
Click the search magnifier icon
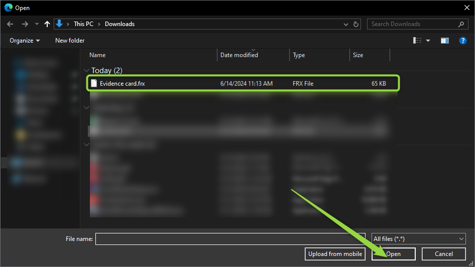pos(461,24)
